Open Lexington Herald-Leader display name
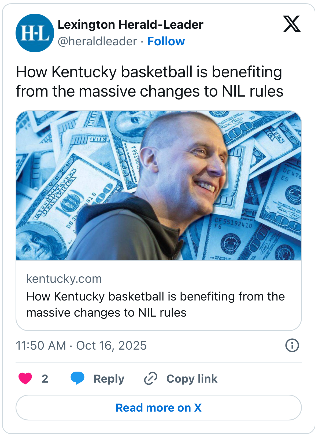315x436 pixels. tap(131, 25)
